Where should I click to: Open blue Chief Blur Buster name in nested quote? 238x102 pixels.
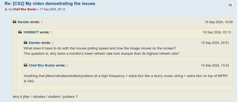click(42, 65)
